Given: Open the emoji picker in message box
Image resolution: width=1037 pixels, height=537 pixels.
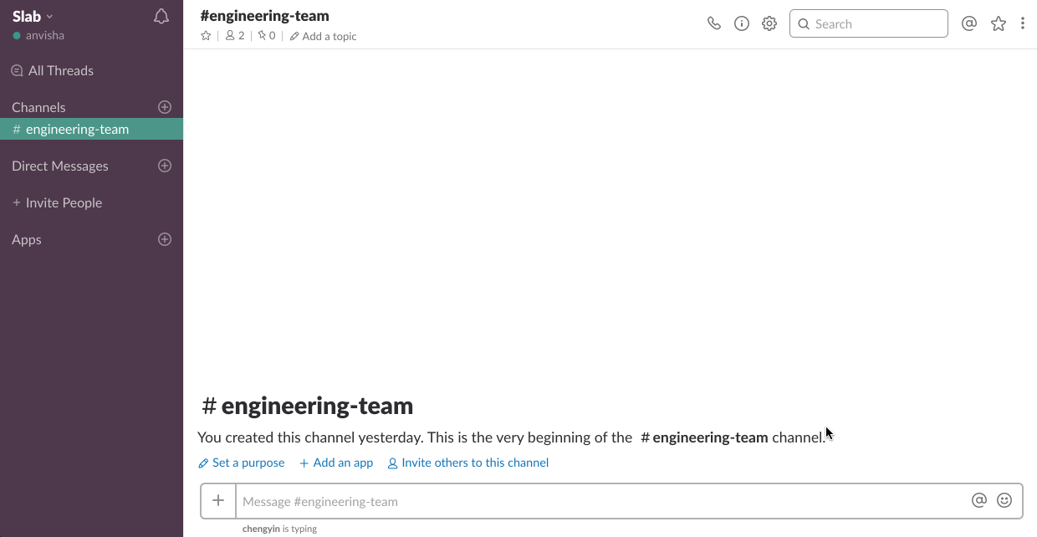Looking at the screenshot, I should pos(1004,500).
